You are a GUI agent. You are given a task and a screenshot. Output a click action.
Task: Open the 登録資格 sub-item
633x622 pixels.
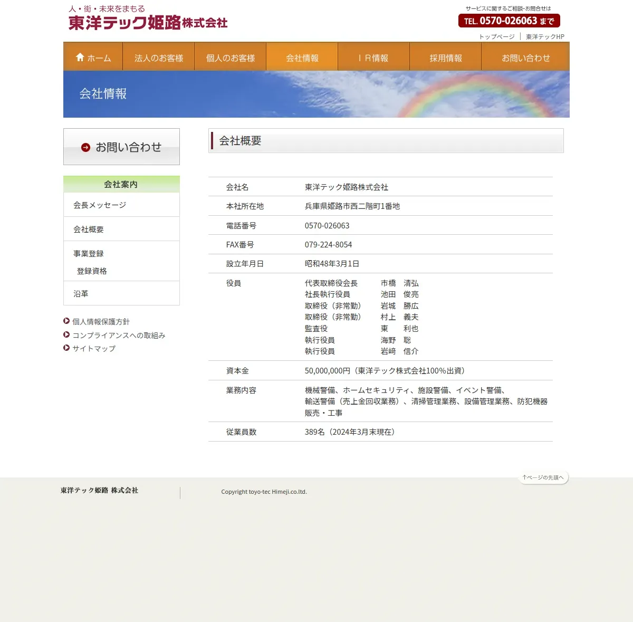click(x=92, y=271)
